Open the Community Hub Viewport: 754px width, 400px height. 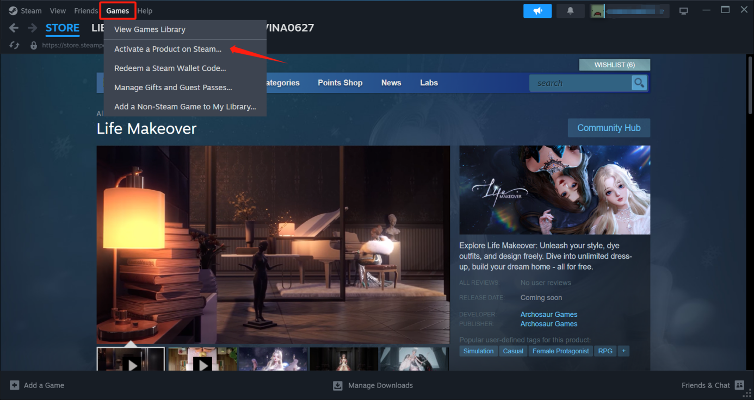[609, 128]
